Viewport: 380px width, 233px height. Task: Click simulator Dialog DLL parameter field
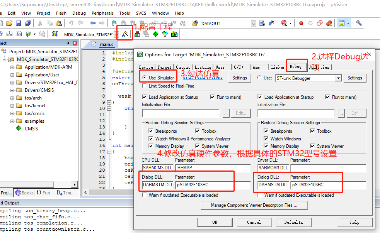[213, 185]
